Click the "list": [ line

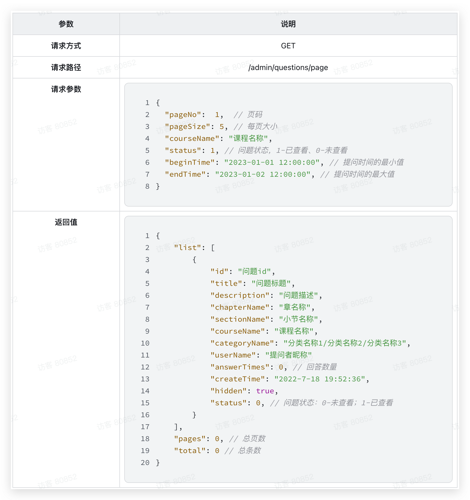click(194, 248)
